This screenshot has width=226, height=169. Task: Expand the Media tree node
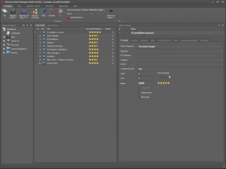[4, 53]
